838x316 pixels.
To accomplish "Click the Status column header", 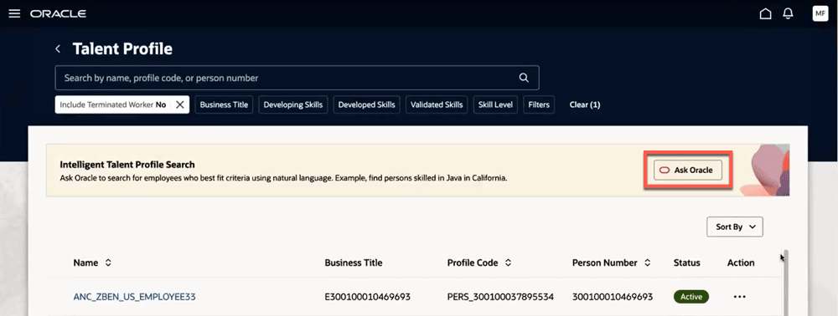I will pyautogui.click(x=687, y=262).
